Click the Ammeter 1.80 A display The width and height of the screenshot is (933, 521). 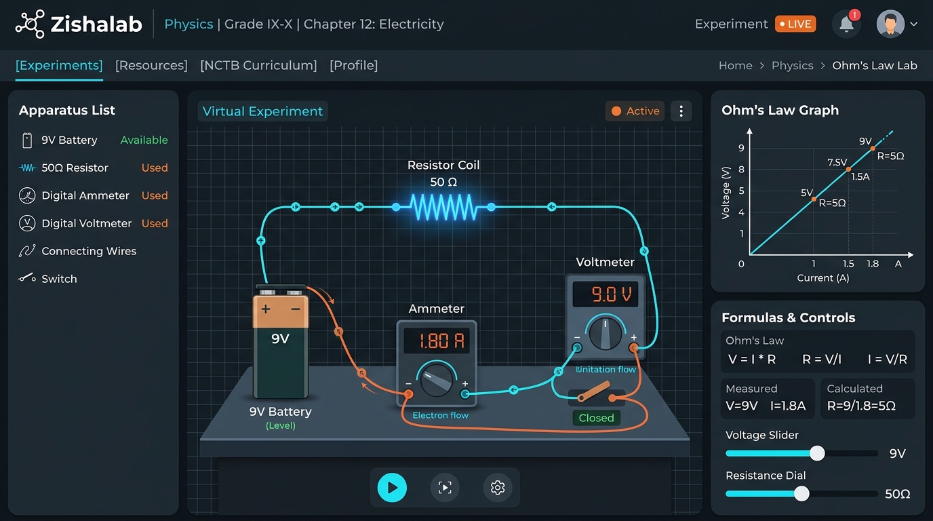coord(436,341)
